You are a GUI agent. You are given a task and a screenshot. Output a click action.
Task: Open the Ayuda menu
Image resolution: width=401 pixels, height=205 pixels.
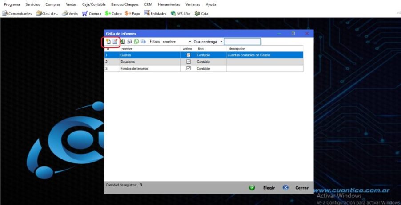(x=211, y=4)
